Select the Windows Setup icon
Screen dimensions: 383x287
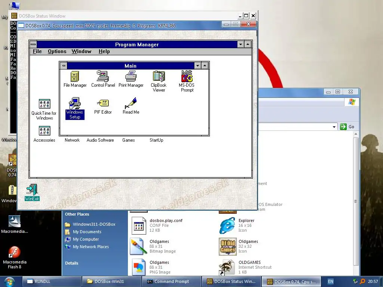click(x=75, y=108)
